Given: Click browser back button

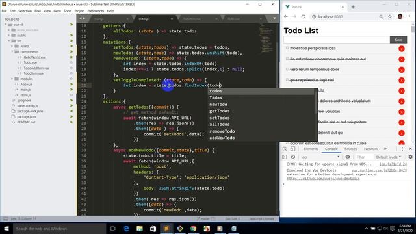Looking at the screenshot, I should (x=286, y=16).
